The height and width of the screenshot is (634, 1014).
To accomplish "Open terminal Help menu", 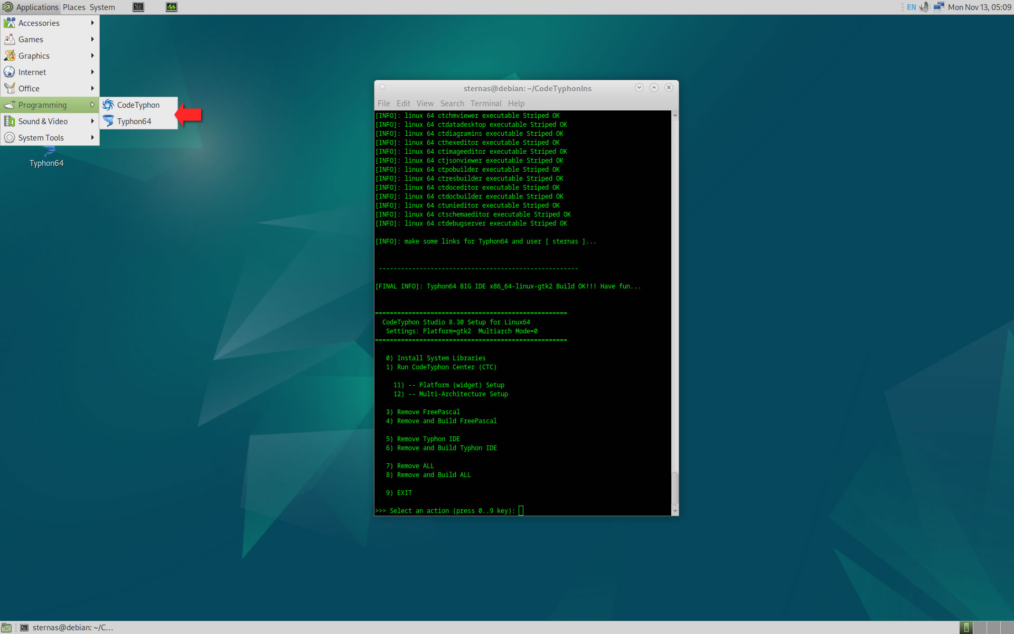I will click(x=517, y=104).
